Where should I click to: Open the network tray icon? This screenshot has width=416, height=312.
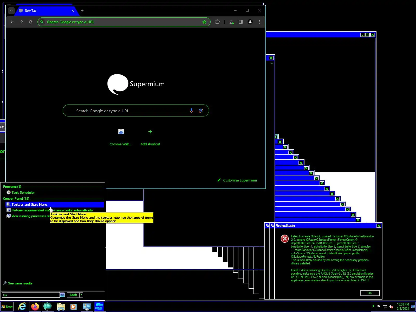pyautogui.click(x=385, y=307)
